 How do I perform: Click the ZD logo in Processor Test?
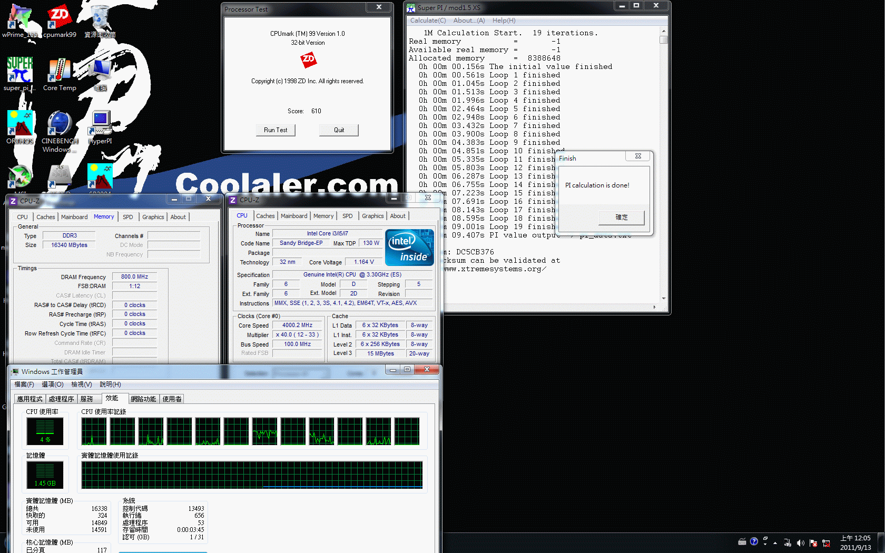[x=308, y=60]
